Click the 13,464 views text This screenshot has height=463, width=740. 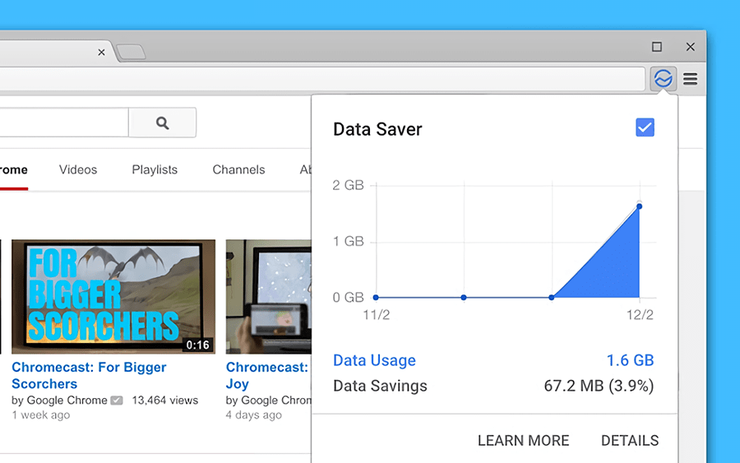click(165, 400)
